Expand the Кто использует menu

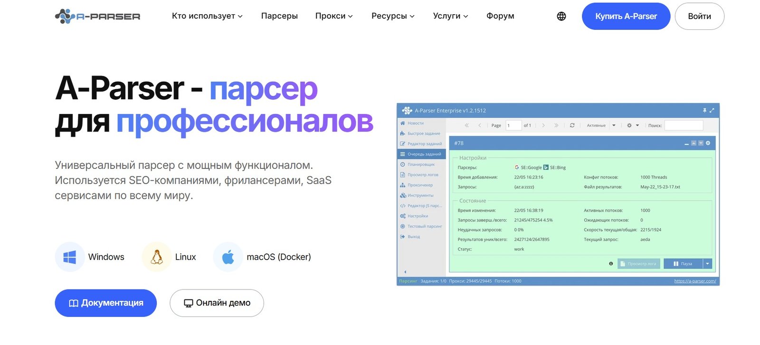(x=207, y=16)
